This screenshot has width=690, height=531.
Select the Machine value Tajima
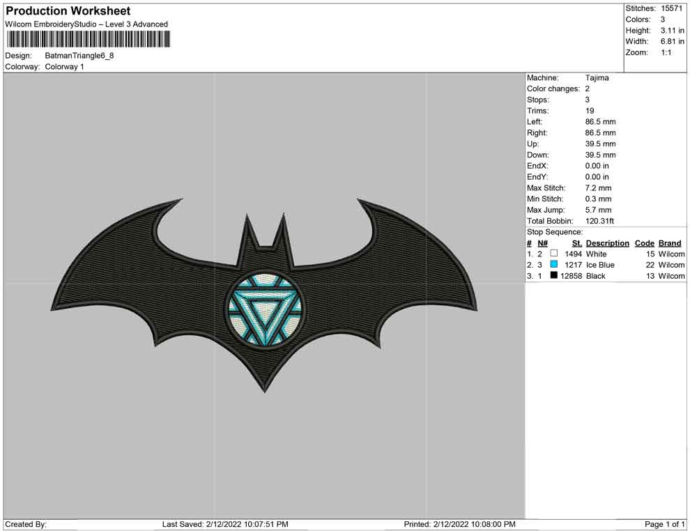coord(597,78)
